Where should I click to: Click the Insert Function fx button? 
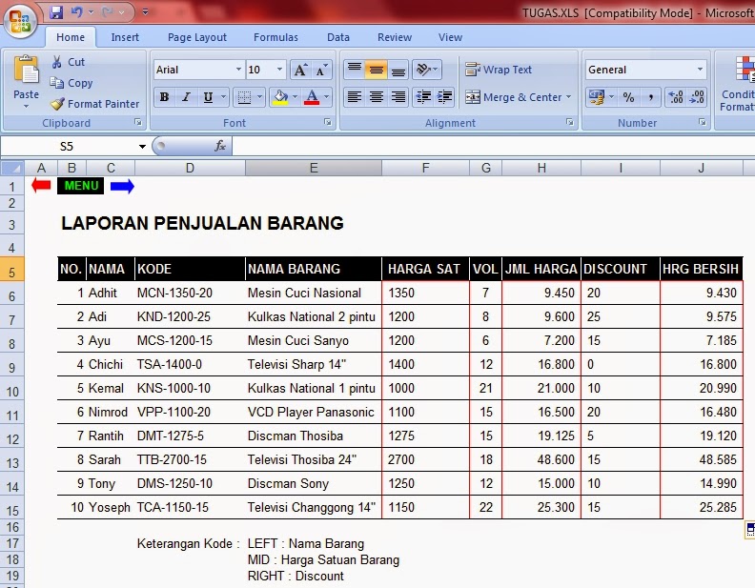pyautogui.click(x=220, y=146)
